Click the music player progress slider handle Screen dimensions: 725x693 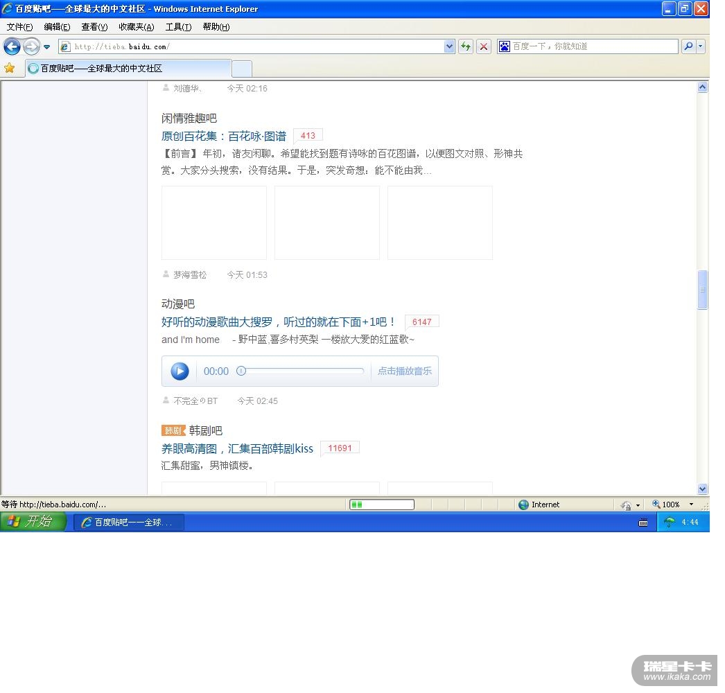coord(241,371)
